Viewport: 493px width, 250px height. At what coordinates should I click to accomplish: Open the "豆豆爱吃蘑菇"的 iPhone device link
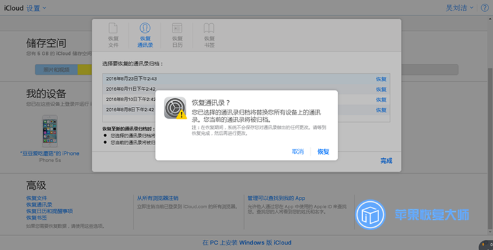point(49,154)
